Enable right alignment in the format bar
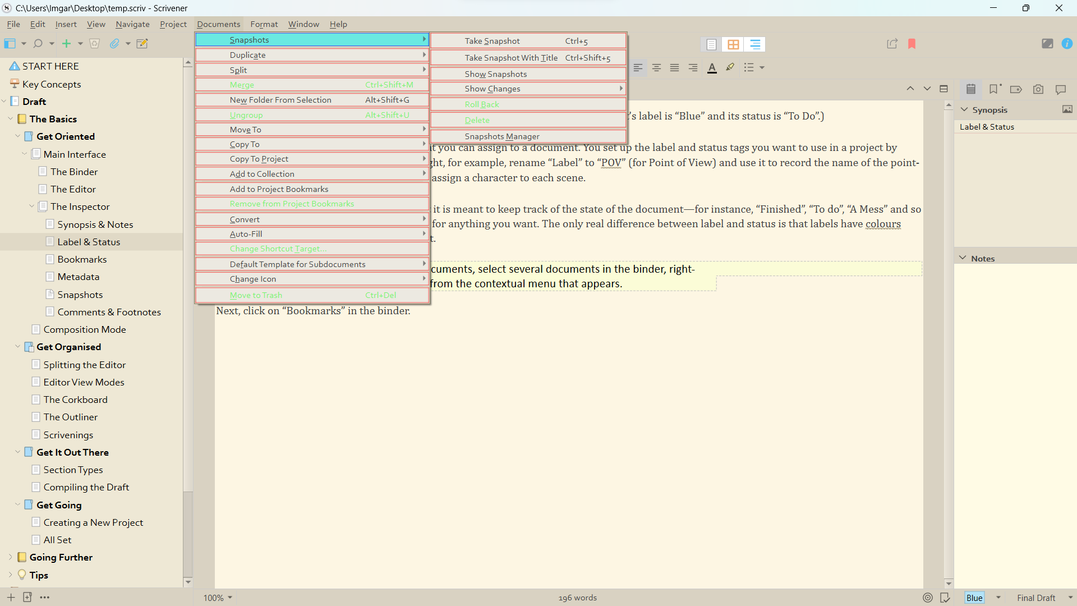This screenshot has height=606, width=1077. 693,67
